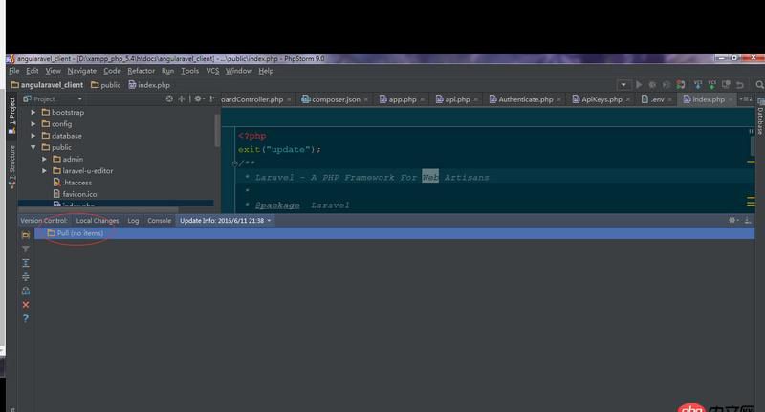The height and width of the screenshot is (412, 765).
Task: Close the Authenticate.php editor tab
Action: coord(558,99)
